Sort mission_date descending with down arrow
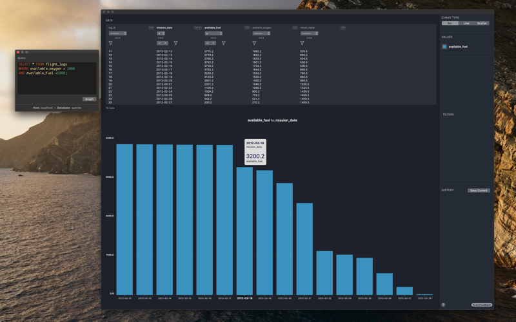 tap(159, 43)
